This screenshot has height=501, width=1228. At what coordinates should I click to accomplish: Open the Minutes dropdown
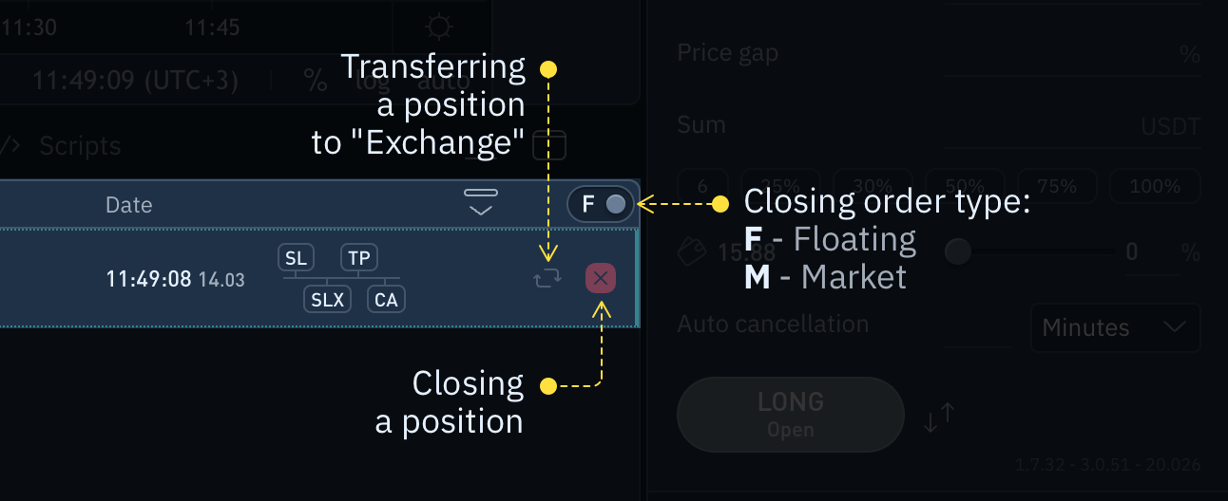point(1115,328)
